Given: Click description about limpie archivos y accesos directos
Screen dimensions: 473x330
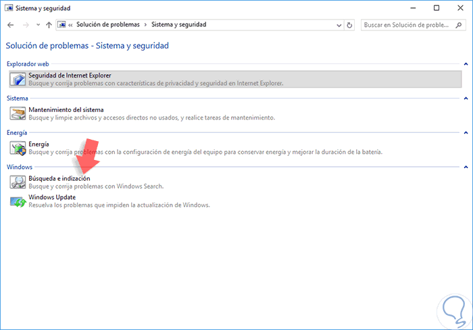Looking at the screenshot, I should [x=152, y=117].
